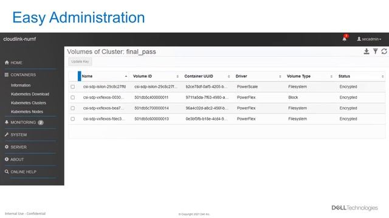
Task: Click the Update Key button
Action: (80, 62)
